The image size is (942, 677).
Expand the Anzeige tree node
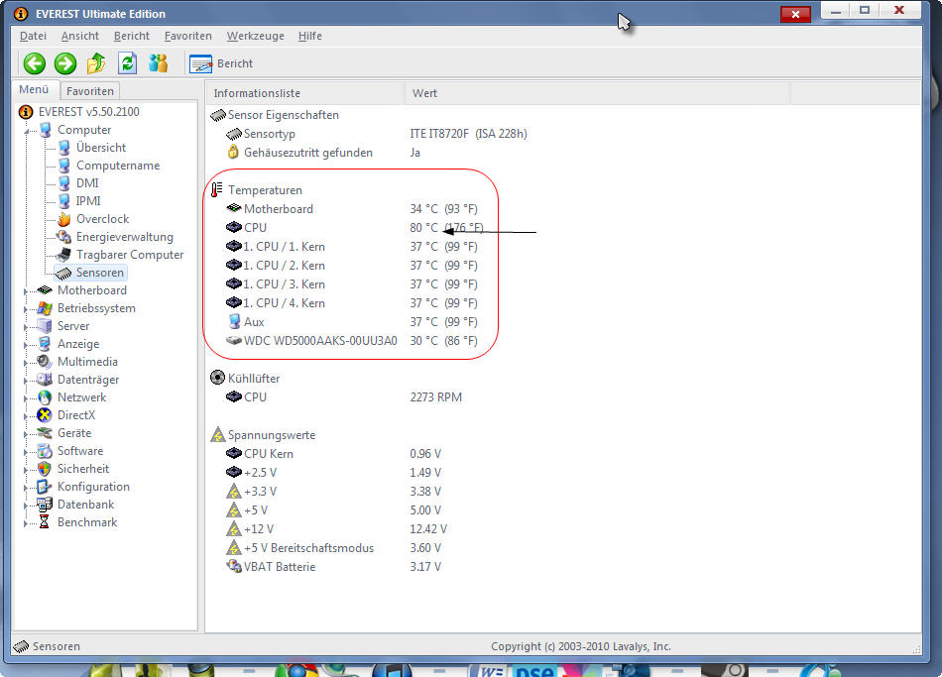click(26, 345)
